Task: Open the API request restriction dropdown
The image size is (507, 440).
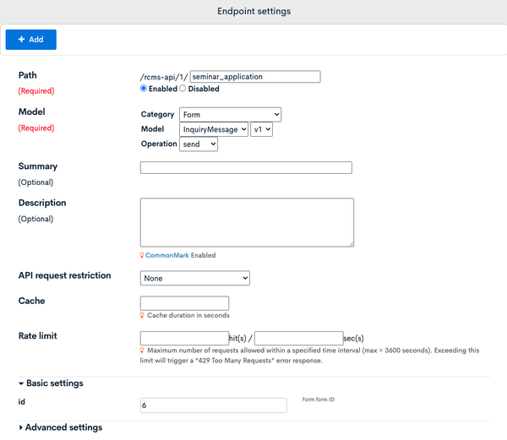Action: click(195, 278)
